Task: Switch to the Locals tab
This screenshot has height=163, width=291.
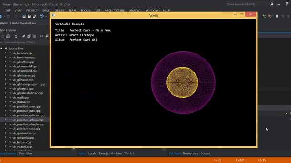Action: point(92,153)
